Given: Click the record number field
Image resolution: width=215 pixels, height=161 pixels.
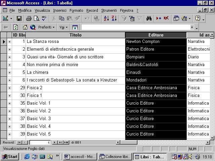Looking at the screenshot, I should tap(40, 143).
